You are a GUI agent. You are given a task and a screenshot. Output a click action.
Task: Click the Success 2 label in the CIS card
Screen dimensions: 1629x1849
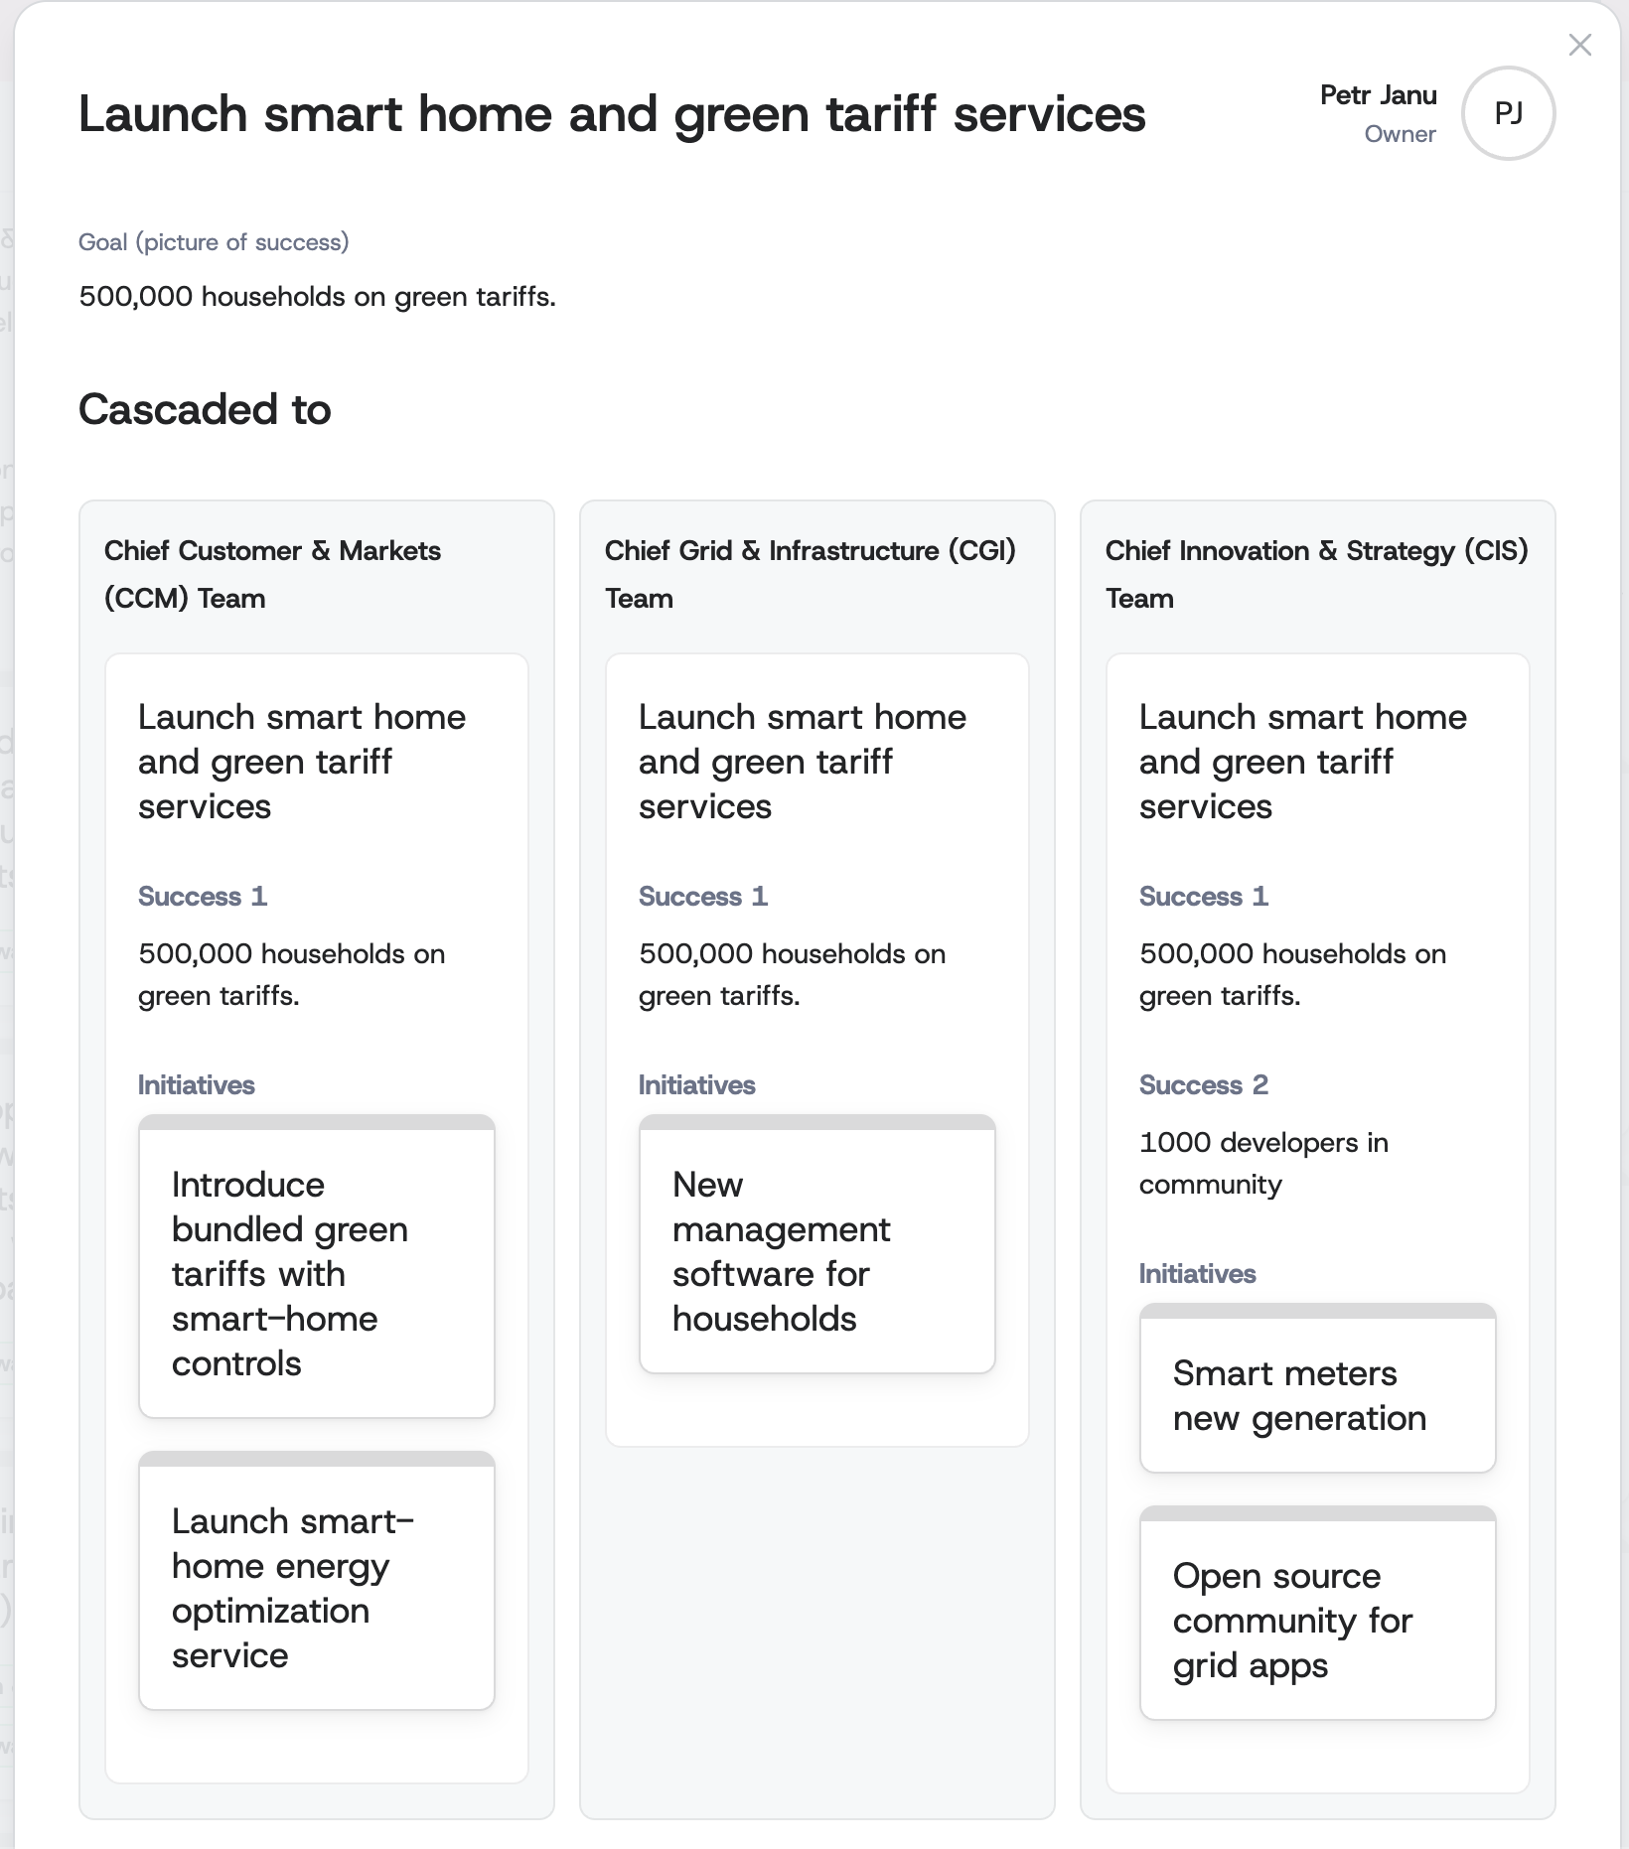click(1203, 1085)
